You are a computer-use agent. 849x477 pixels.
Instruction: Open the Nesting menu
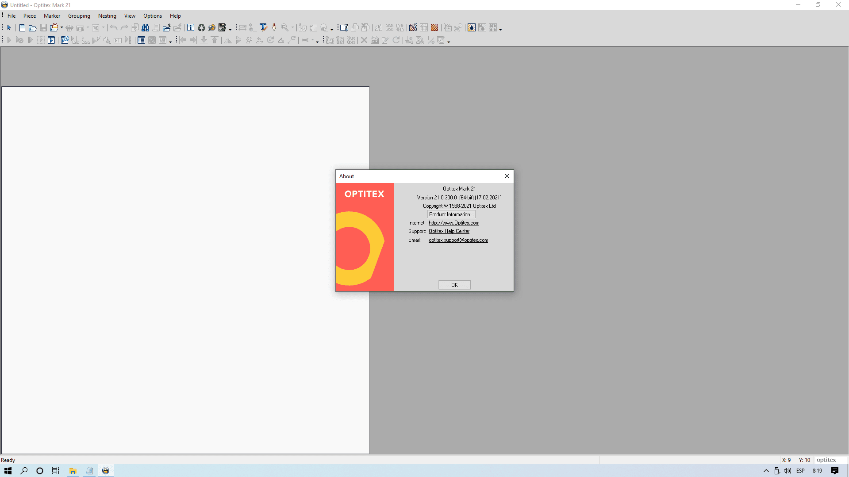[107, 16]
